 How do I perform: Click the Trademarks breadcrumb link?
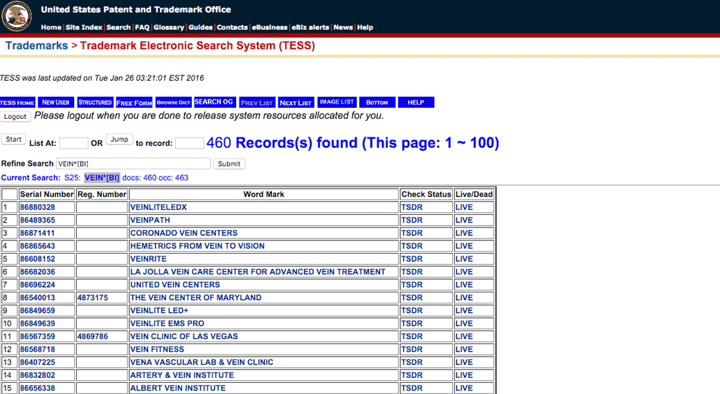tap(37, 46)
